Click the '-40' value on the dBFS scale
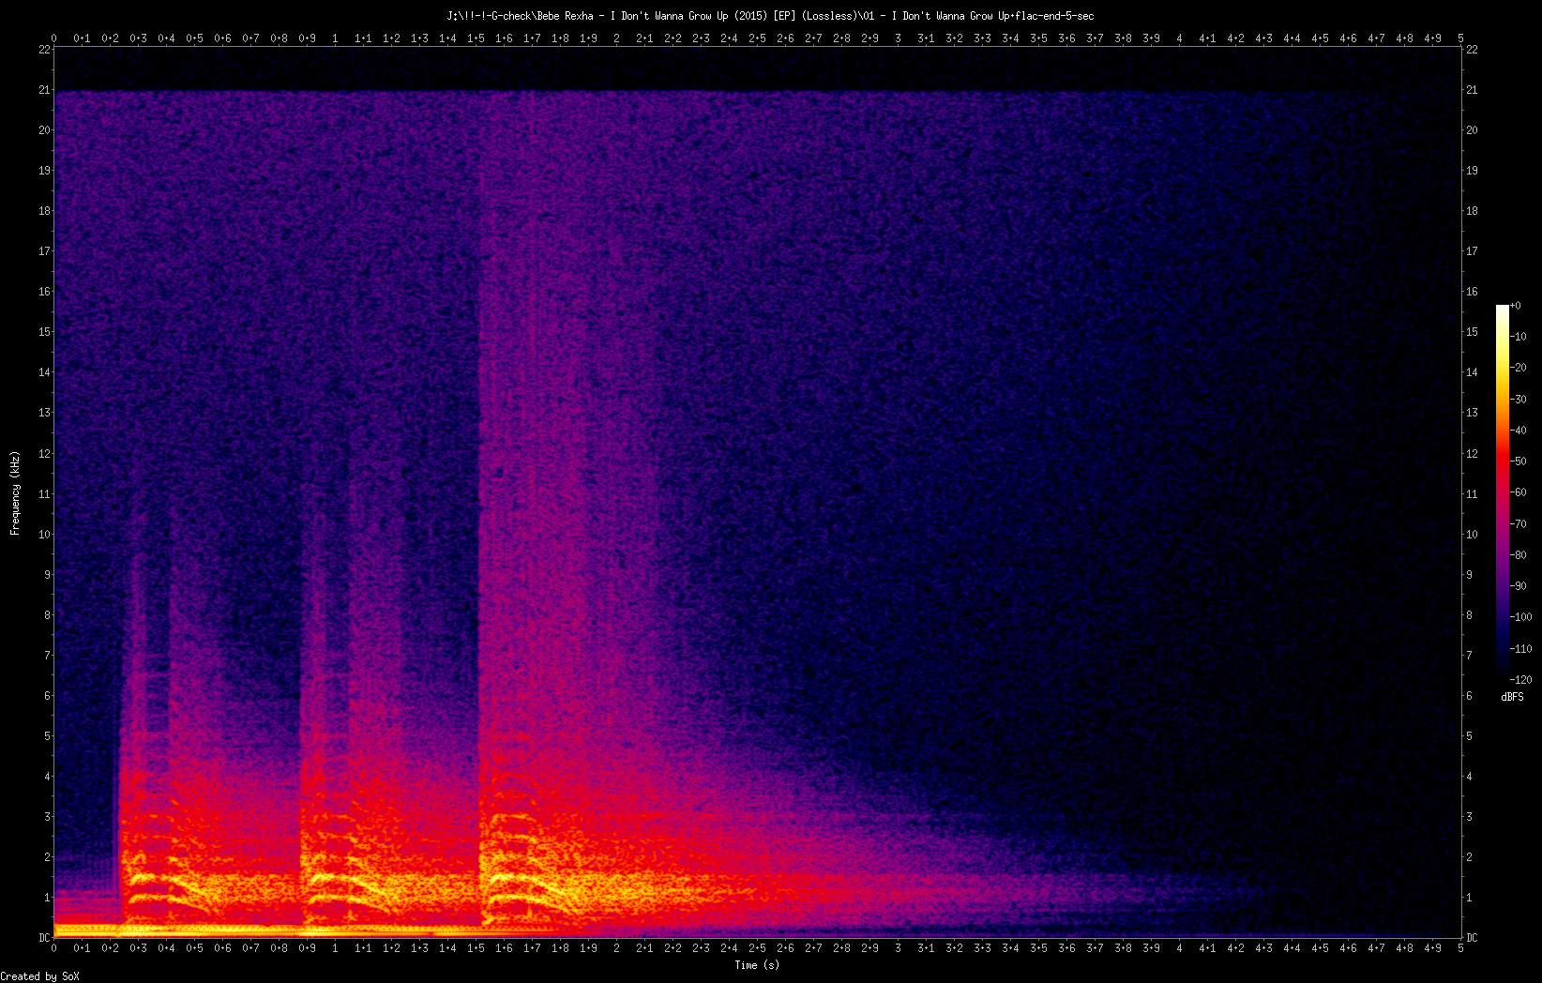 [x=1519, y=431]
